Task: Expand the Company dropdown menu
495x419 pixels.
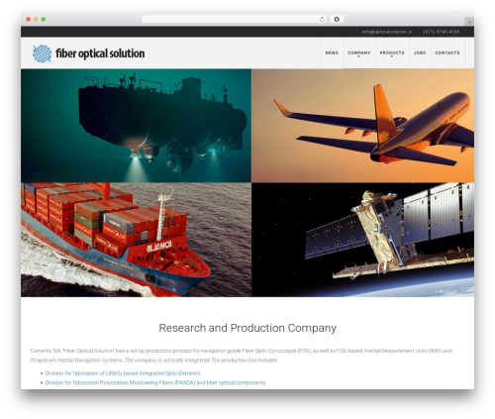Action: pos(359,52)
